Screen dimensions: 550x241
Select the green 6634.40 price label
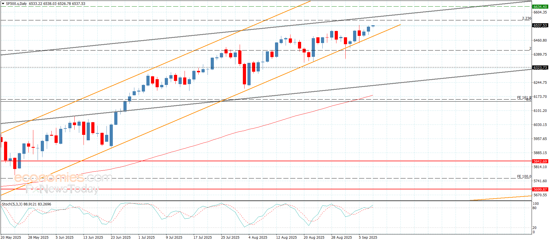[x=540, y=7]
